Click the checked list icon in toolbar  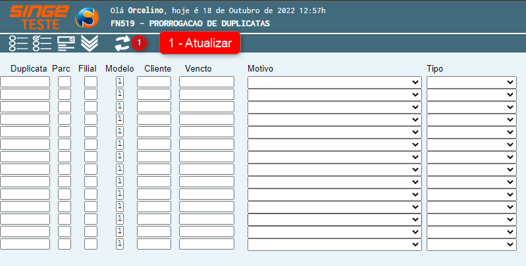pos(42,43)
